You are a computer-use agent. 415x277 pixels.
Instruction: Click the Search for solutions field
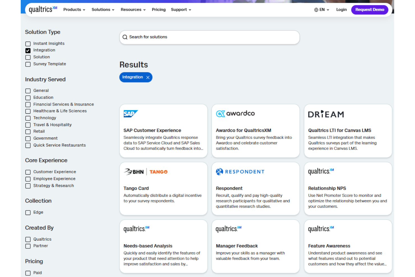pos(209,37)
